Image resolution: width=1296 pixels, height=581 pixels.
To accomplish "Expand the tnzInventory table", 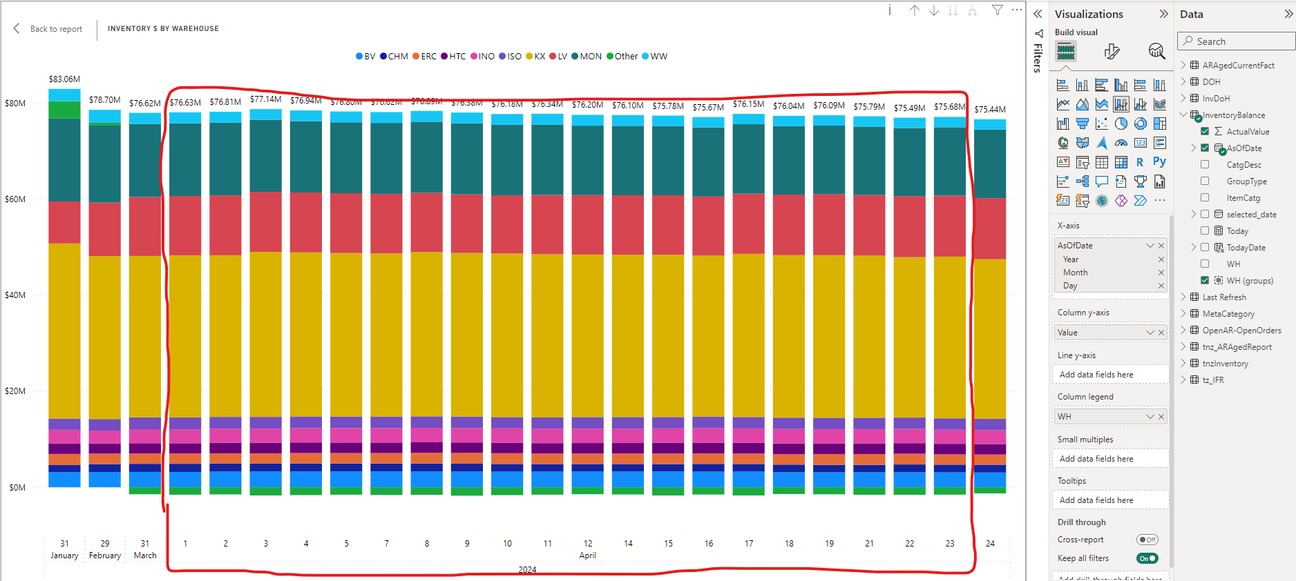I will (x=1183, y=363).
